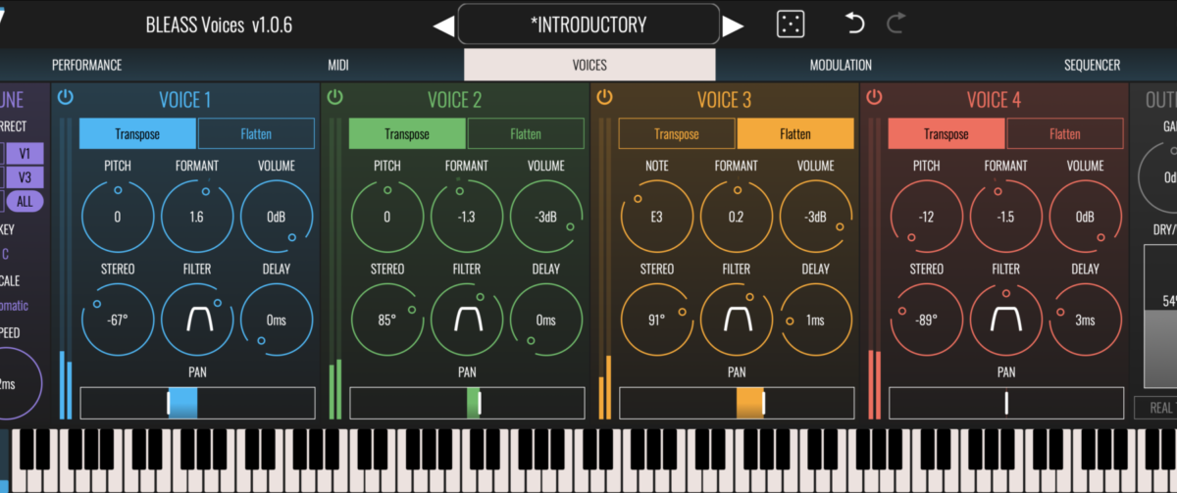Image resolution: width=1177 pixels, height=493 pixels.
Task: Click Voice 2 filter shape icon
Action: pos(467,320)
